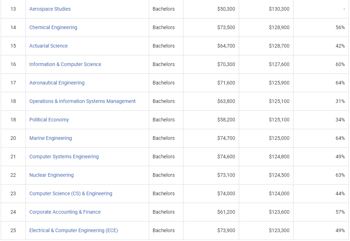This screenshot has height=241, width=350.
Task: Select Information & Computer Science link
Action: coord(65,64)
